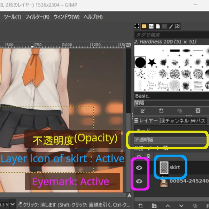
Task: Adjust the 間隔 brush spacing slider
Action: [x=171, y=103]
